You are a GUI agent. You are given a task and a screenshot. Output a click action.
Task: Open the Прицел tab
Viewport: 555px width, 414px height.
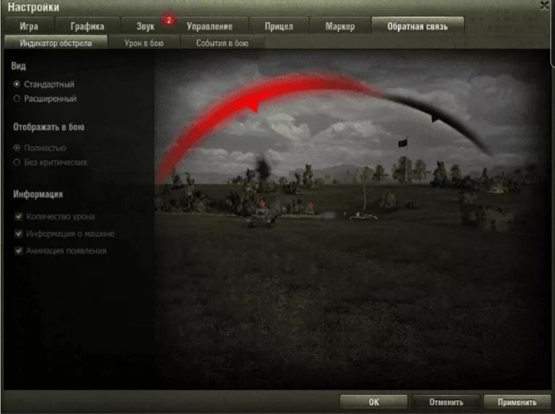coord(279,26)
